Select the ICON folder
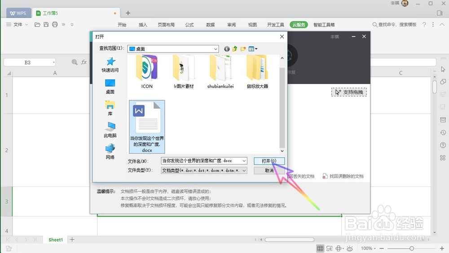Image resolution: width=449 pixels, height=253 pixels. click(147, 71)
